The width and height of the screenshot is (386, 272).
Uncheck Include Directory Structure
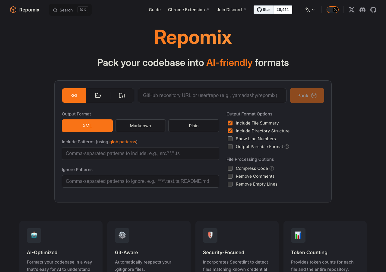point(230,131)
